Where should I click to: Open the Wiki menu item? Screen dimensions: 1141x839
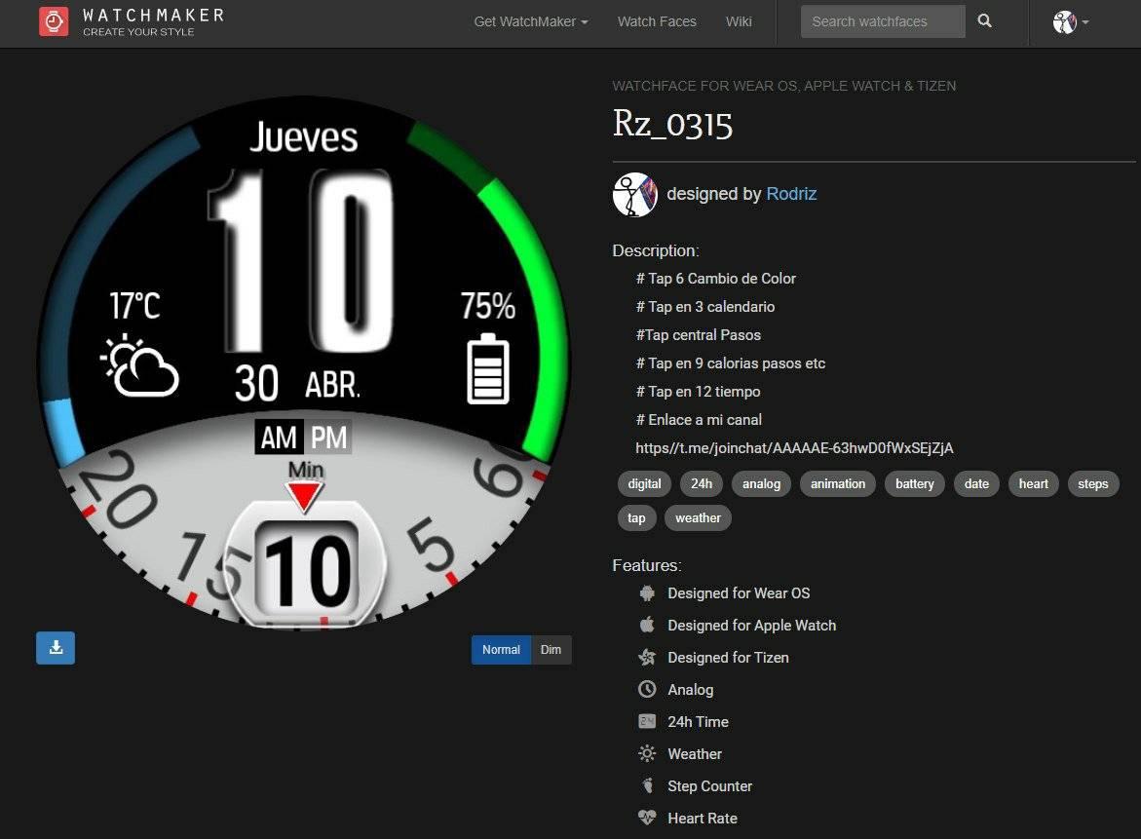point(739,21)
